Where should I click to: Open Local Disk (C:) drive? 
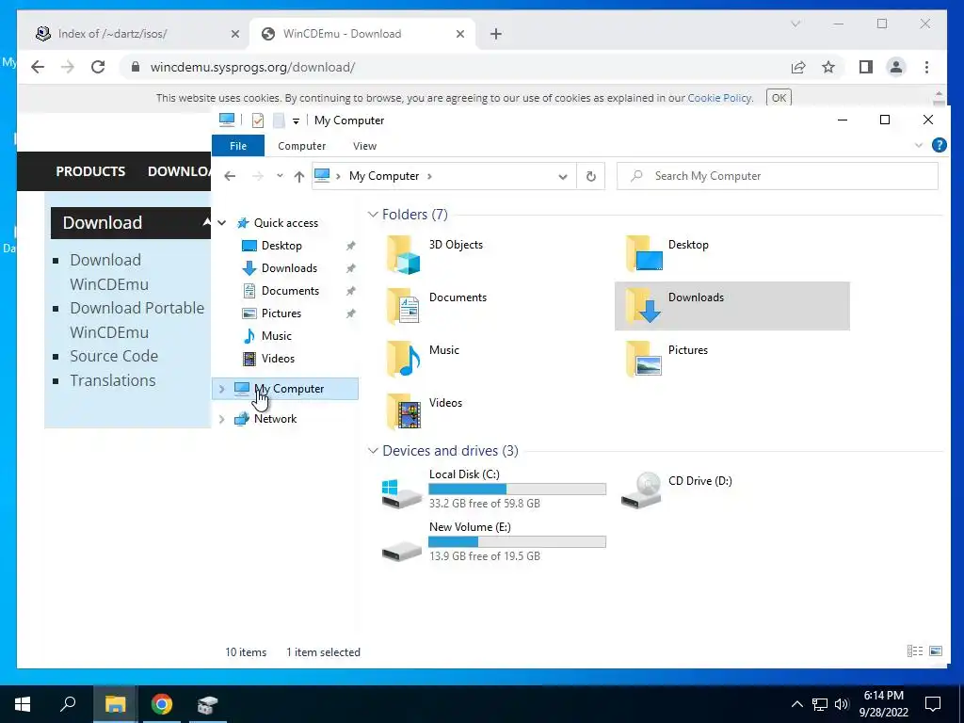coord(493,490)
